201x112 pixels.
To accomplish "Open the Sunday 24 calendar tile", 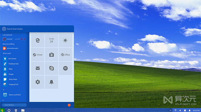I will (x=51, y=40).
